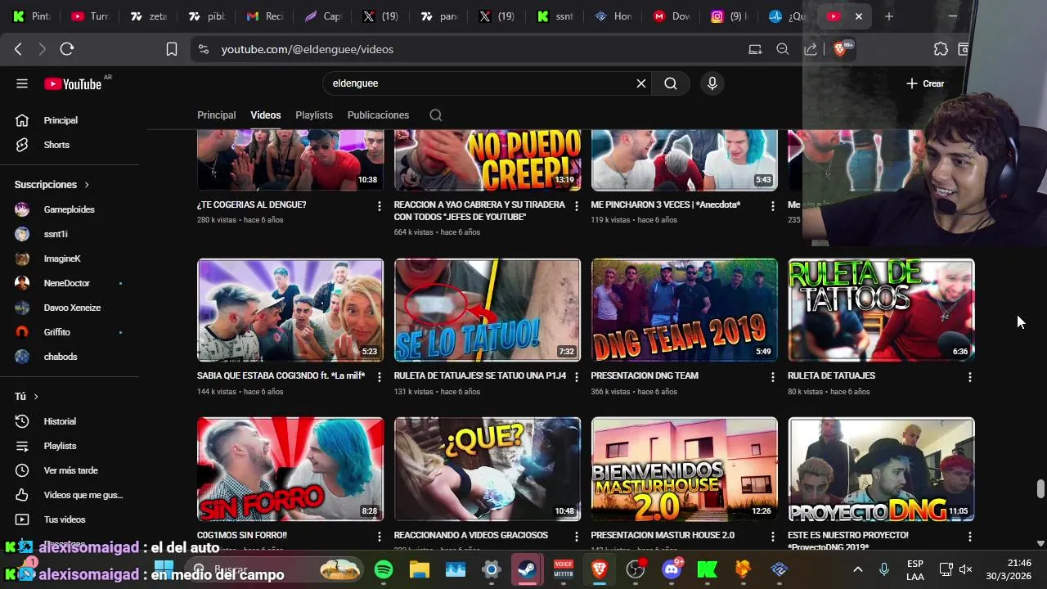Play the RULETA DE TATTOOS thumbnail
This screenshot has height=589, width=1047.
pyautogui.click(x=882, y=310)
